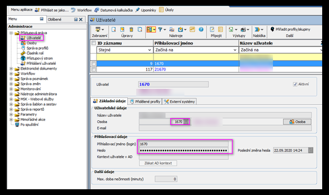Open the Nabídka dropdown arrow

[x=262, y=30]
